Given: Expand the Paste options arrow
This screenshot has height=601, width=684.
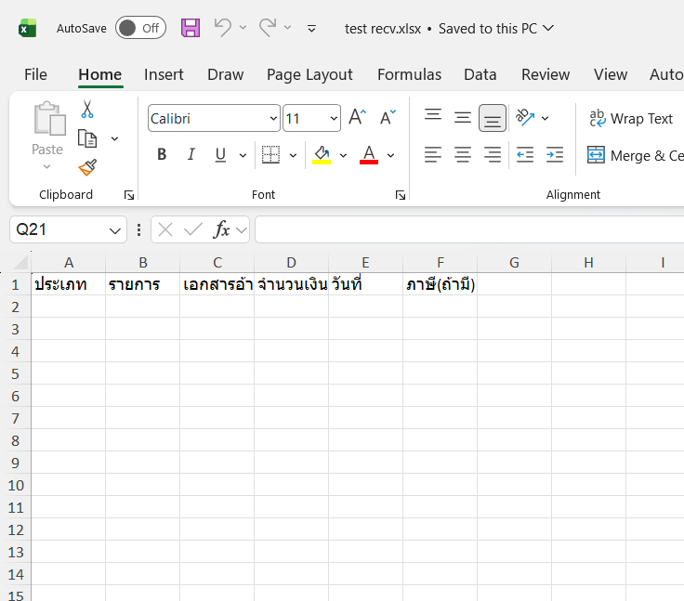Looking at the screenshot, I should pos(47,166).
